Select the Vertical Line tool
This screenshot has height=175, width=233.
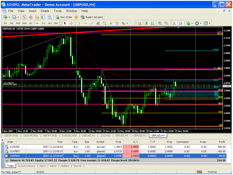point(79,23)
